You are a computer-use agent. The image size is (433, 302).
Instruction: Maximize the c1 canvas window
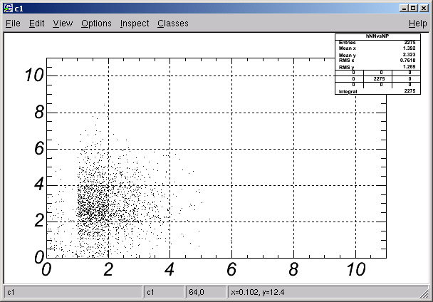click(x=413, y=9)
